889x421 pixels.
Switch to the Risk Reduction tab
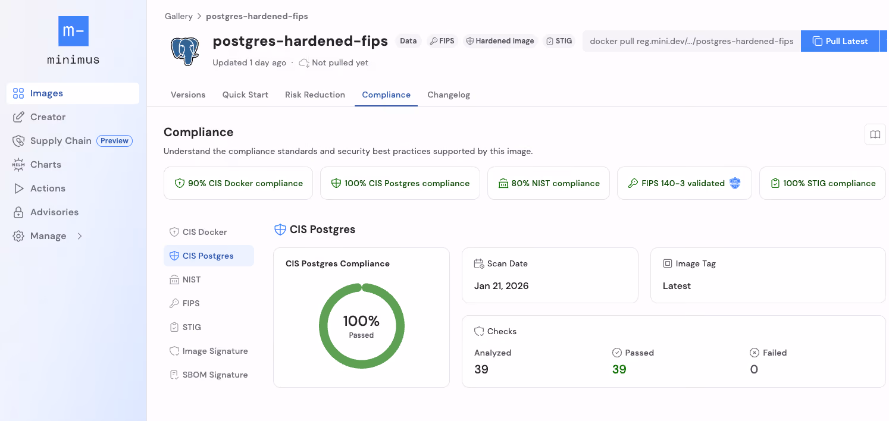pyautogui.click(x=315, y=95)
